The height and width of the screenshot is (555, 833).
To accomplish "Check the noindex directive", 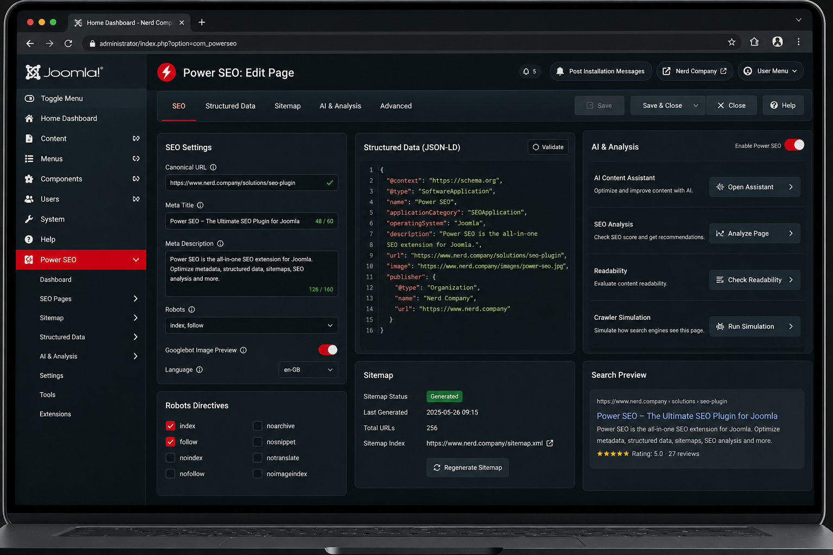I will (x=170, y=458).
